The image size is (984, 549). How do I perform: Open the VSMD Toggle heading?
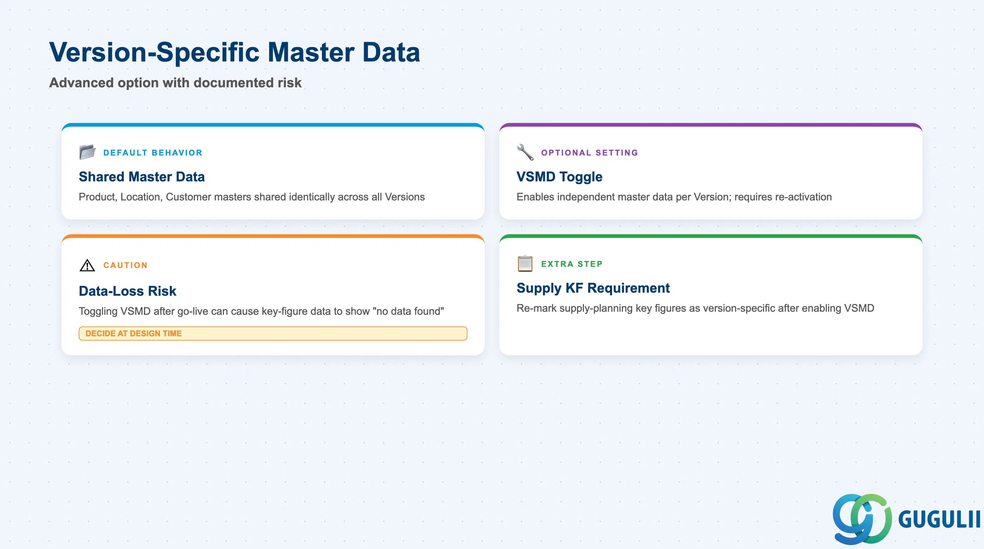point(559,177)
